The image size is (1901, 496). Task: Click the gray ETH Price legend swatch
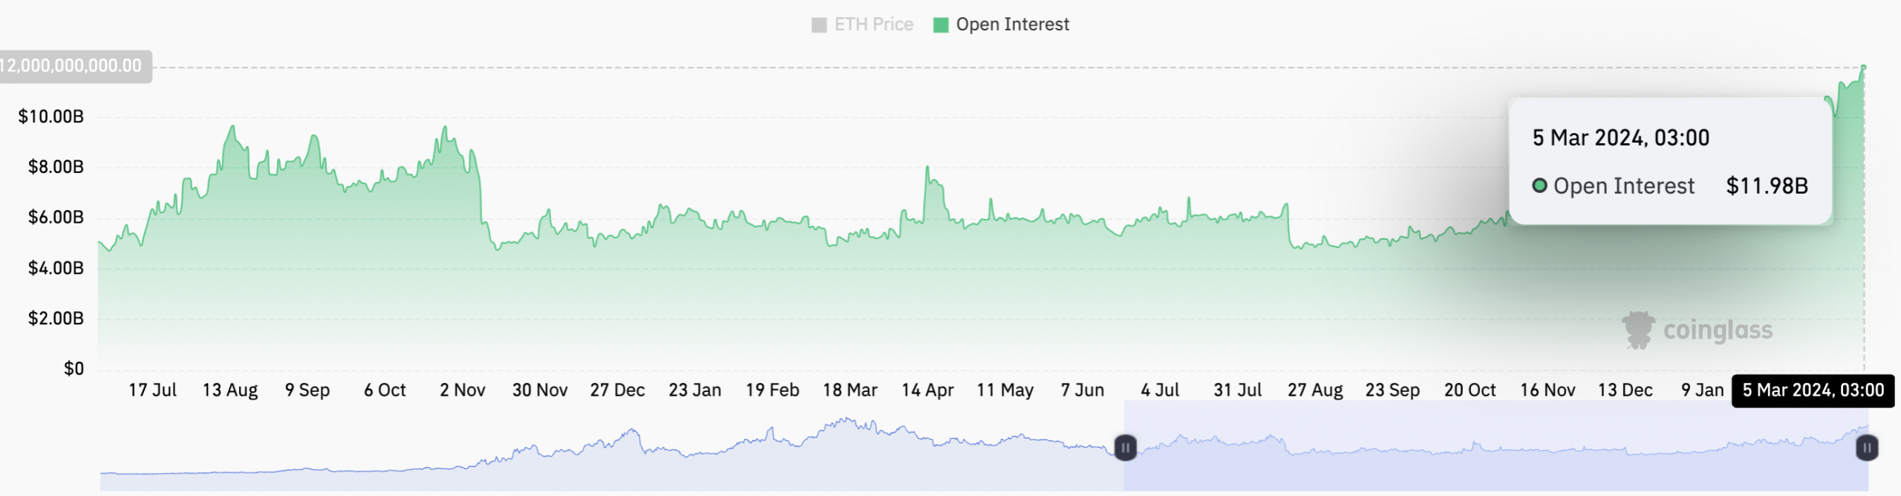point(819,25)
